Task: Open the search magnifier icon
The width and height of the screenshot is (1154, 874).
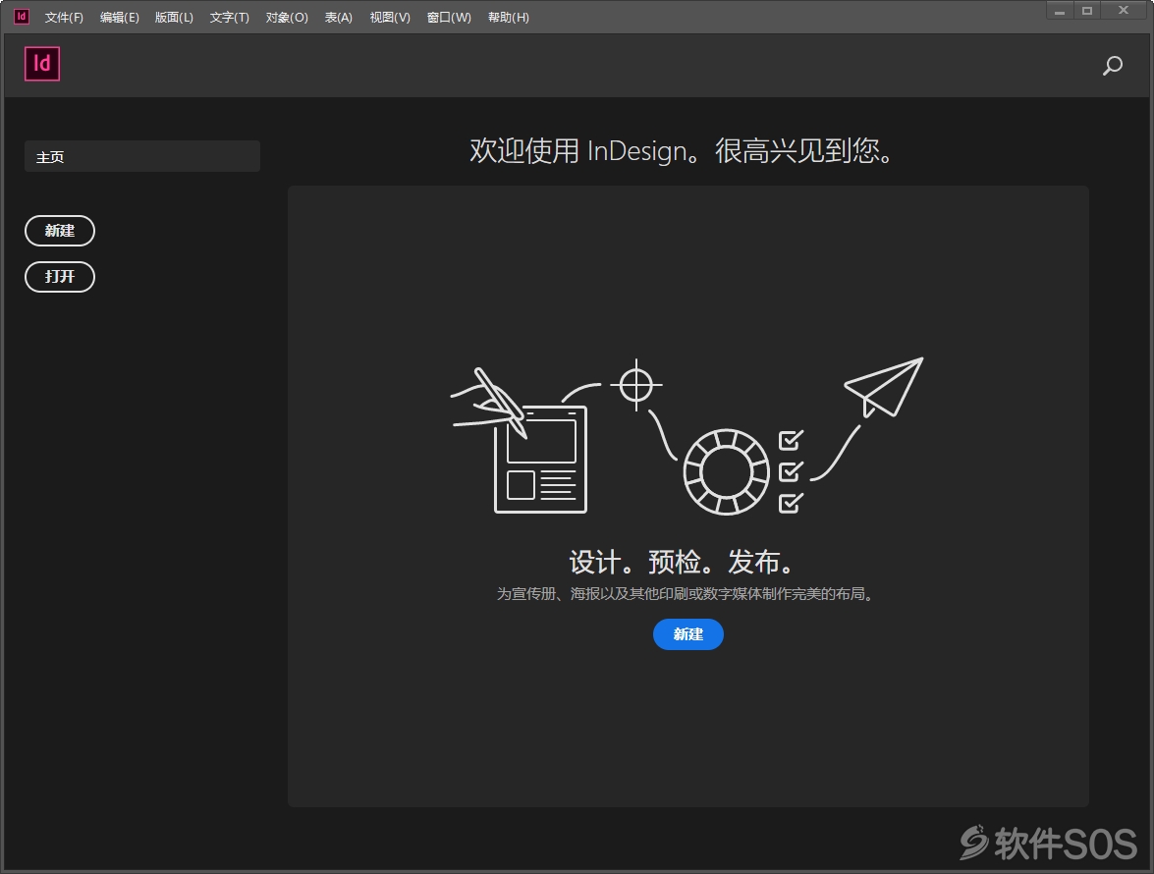Action: pos(1112,66)
